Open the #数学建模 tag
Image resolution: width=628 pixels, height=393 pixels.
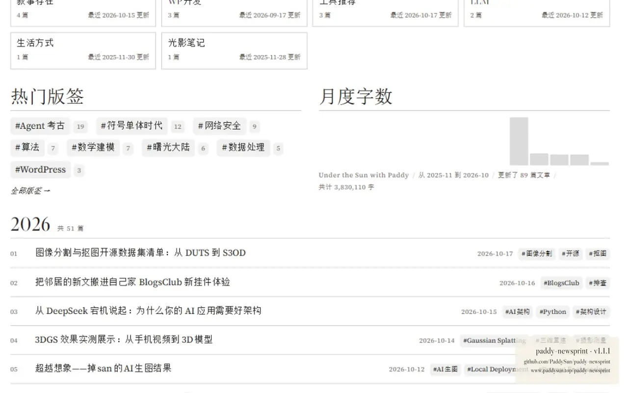coord(93,147)
